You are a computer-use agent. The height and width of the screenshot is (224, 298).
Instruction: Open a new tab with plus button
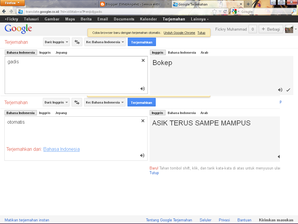pyautogui.click(x=248, y=4)
